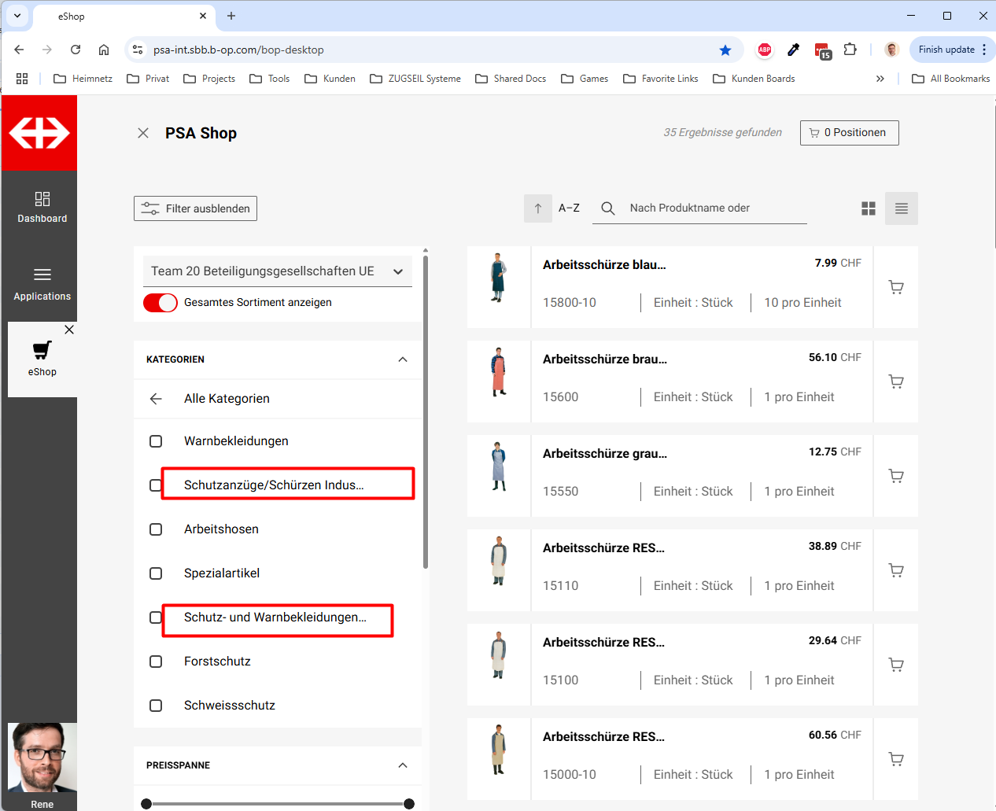Image resolution: width=996 pixels, height=811 pixels.
Task: Click cart icon for item 15600
Action: tap(895, 382)
